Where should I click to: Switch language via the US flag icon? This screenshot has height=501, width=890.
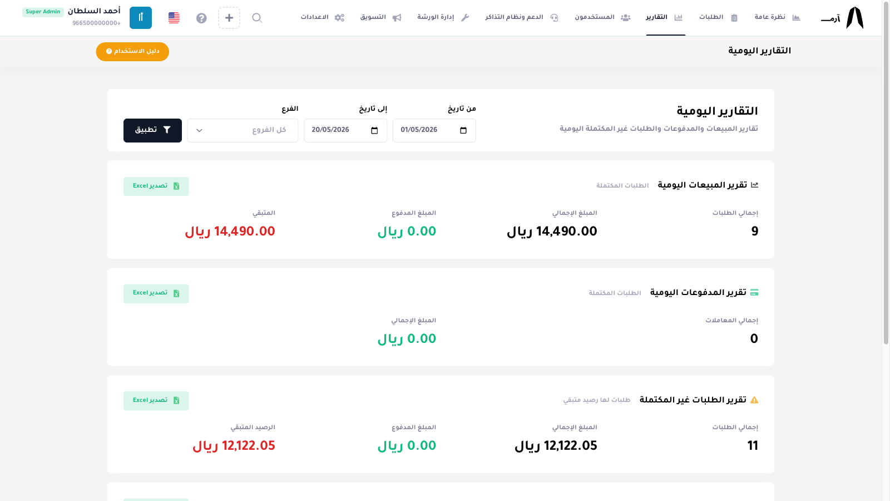(174, 18)
